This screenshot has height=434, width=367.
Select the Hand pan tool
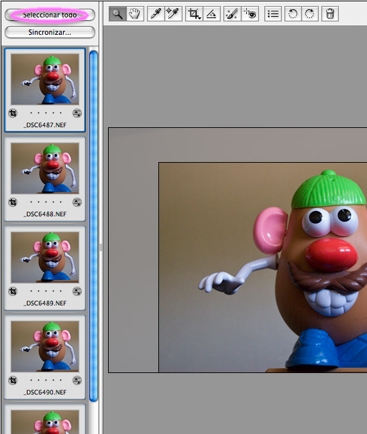[x=135, y=14]
